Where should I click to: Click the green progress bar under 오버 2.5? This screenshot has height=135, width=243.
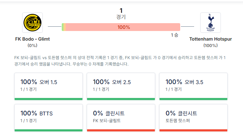[121, 99]
